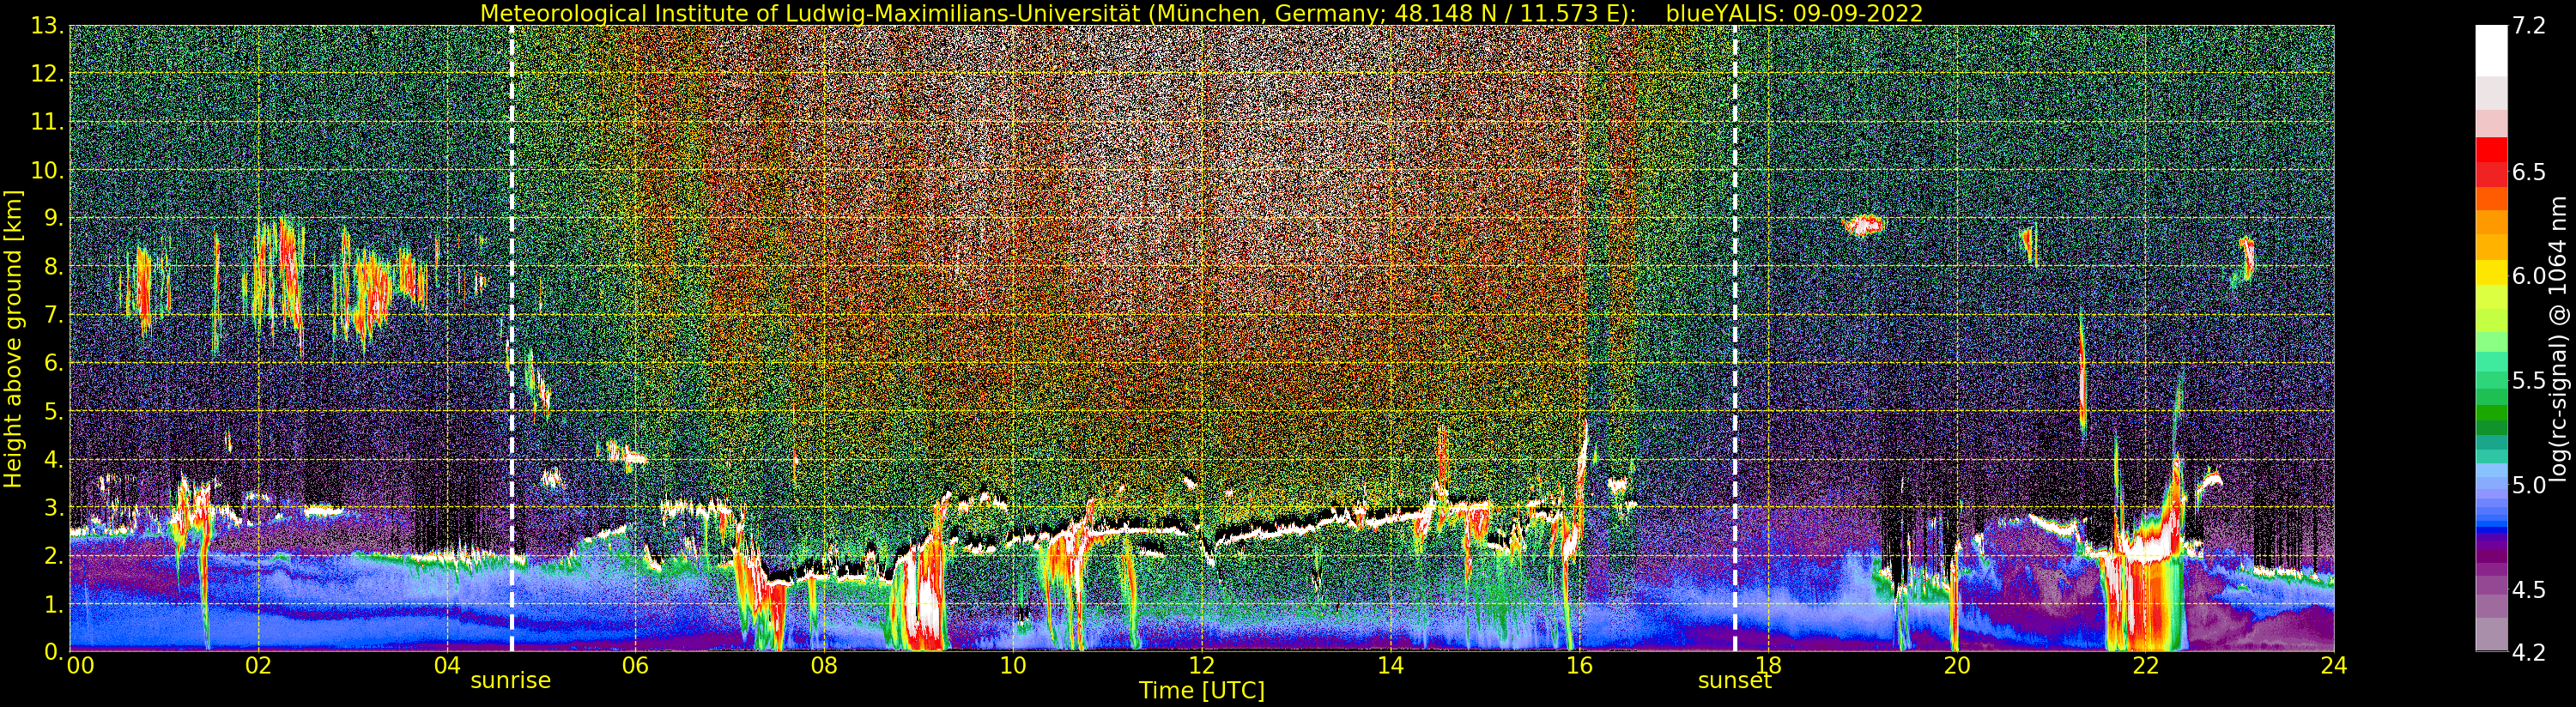Image resolution: width=2576 pixels, height=707 pixels.
Task: Click the colorbar tick label 6.0
Action: [2529, 276]
